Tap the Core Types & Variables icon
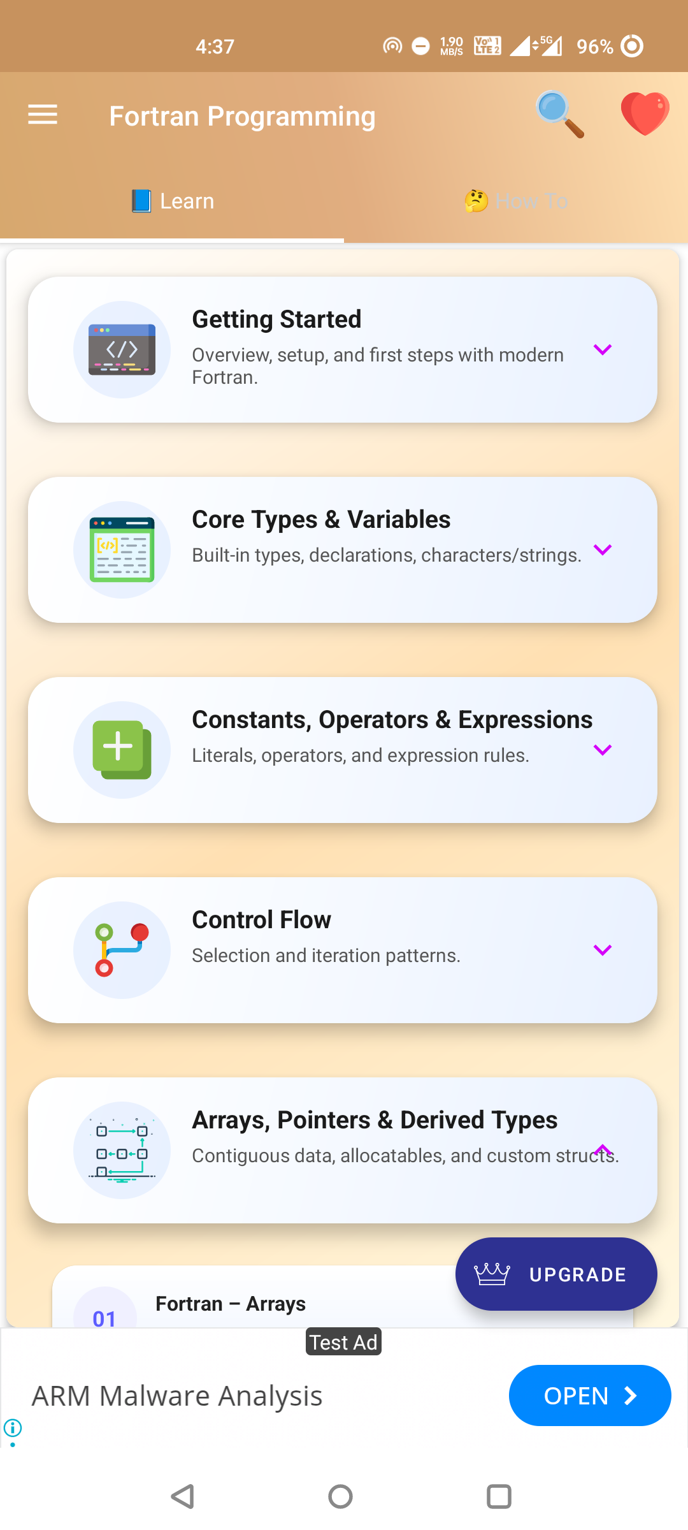The height and width of the screenshot is (1530, 688). pyautogui.click(x=122, y=550)
